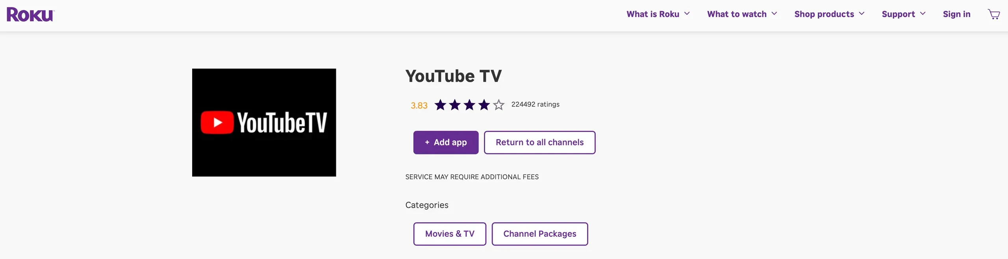Click the YouTube TV channel thumbnail

264,122
